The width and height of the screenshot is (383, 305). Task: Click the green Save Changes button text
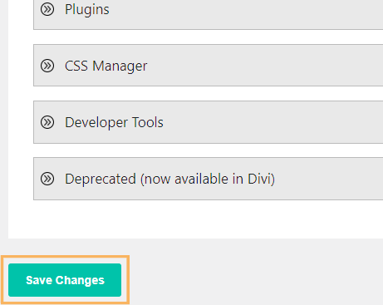point(65,280)
